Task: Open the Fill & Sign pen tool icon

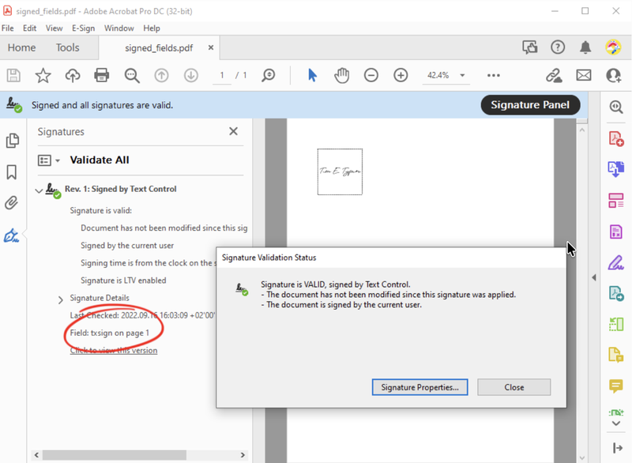Action: pos(616,263)
